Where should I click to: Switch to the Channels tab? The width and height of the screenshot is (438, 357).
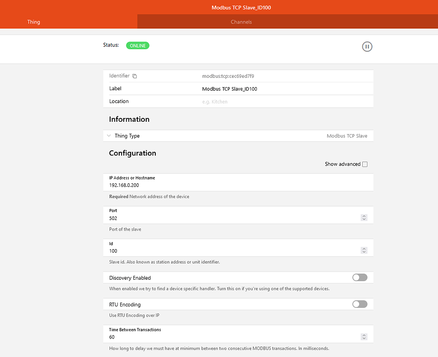pyautogui.click(x=241, y=21)
